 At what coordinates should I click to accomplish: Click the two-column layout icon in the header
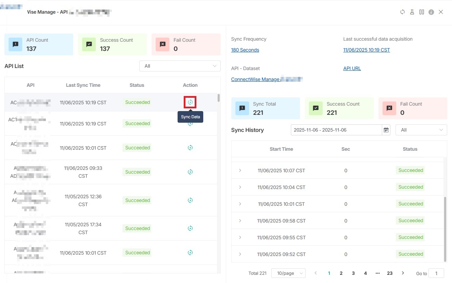pyautogui.click(x=422, y=12)
